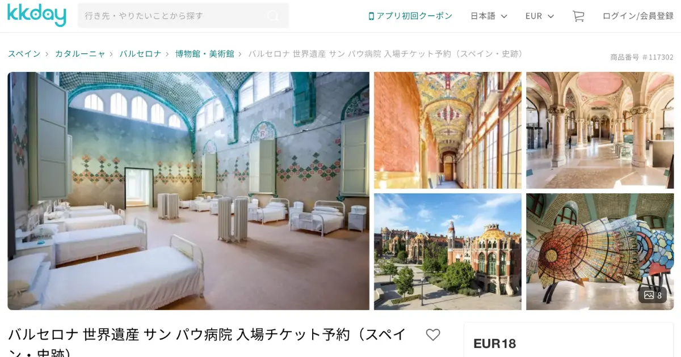Expand the 日本語 language dropdown
681x357 pixels.
(x=489, y=16)
